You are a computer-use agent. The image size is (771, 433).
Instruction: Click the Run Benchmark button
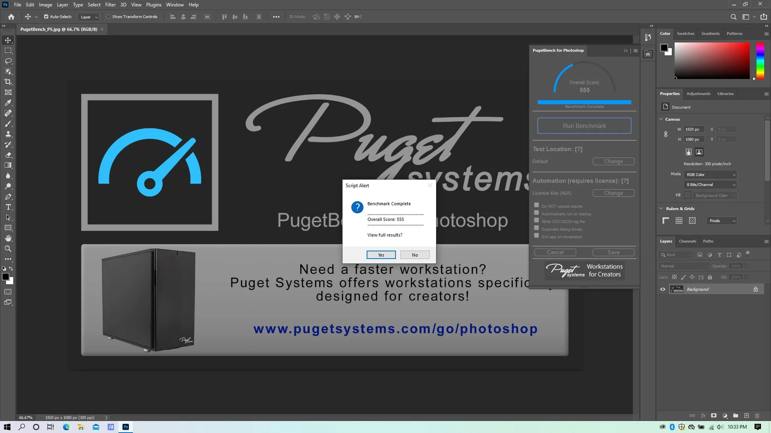[584, 125]
